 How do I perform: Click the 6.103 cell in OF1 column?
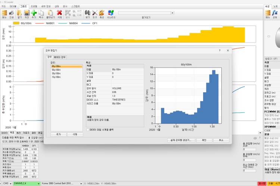(x=34, y=149)
